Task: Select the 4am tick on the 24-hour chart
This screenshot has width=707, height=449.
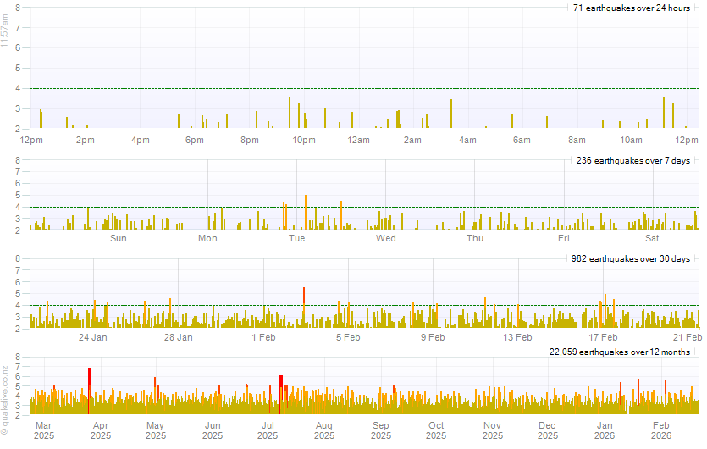Action: pyautogui.click(x=467, y=140)
